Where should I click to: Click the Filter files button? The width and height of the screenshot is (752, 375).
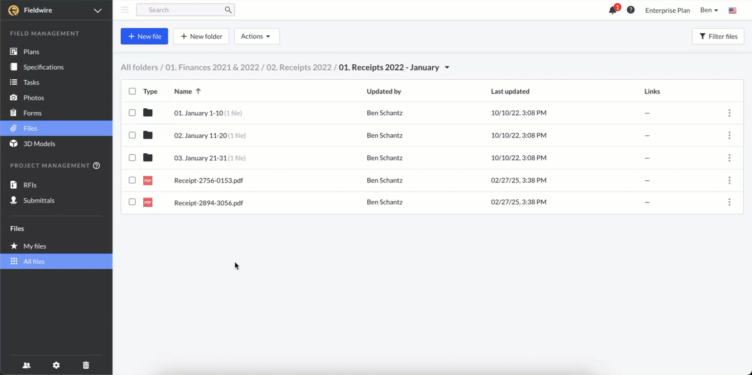[x=718, y=36]
